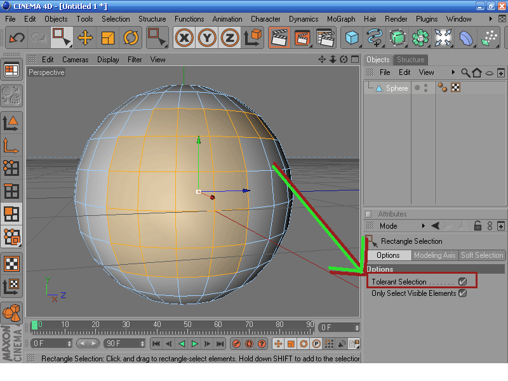Select the Object Axis tool
Screen dimensions: 508x381
[11, 145]
